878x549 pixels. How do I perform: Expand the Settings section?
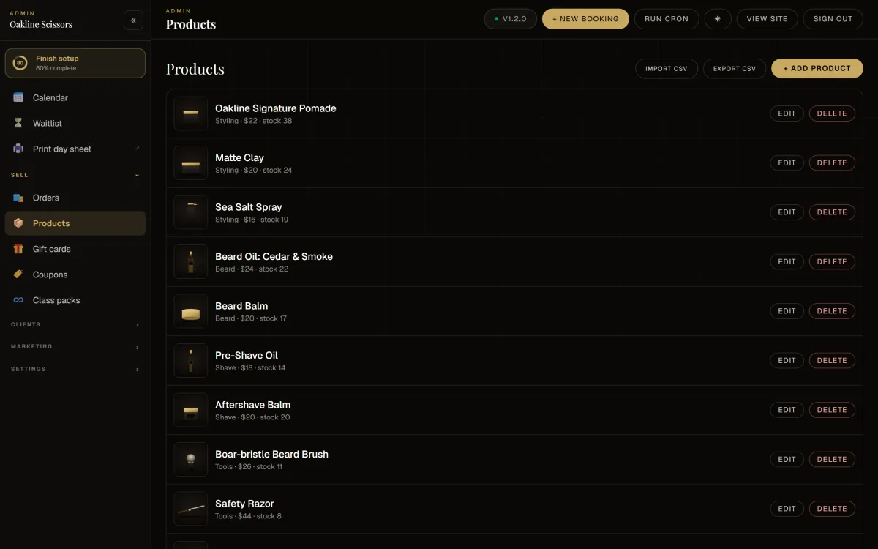(x=75, y=369)
